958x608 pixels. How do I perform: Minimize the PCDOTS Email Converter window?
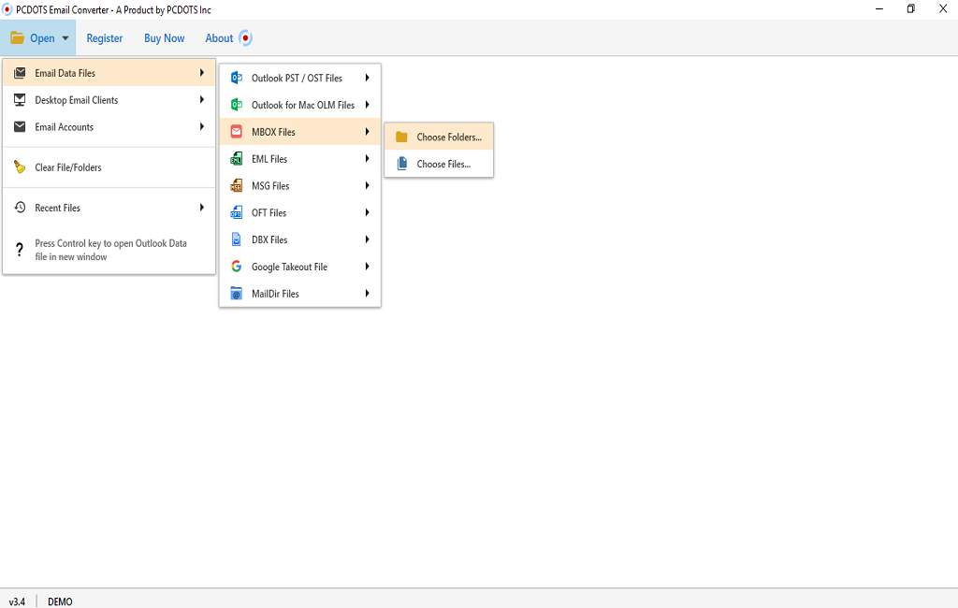point(879,9)
